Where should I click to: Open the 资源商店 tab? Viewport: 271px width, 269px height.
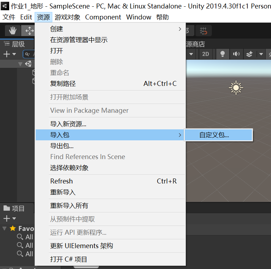pyautogui.click(x=195, y=44)
